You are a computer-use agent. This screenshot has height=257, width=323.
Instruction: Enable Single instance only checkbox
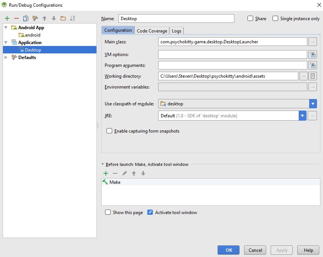[x=276, y=19]
